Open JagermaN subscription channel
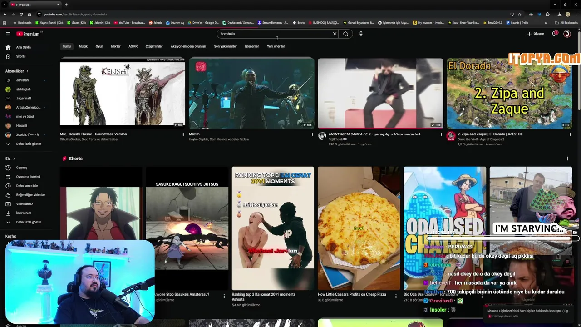The width and height of the screenshot is (581, 327). click(24, 99)
